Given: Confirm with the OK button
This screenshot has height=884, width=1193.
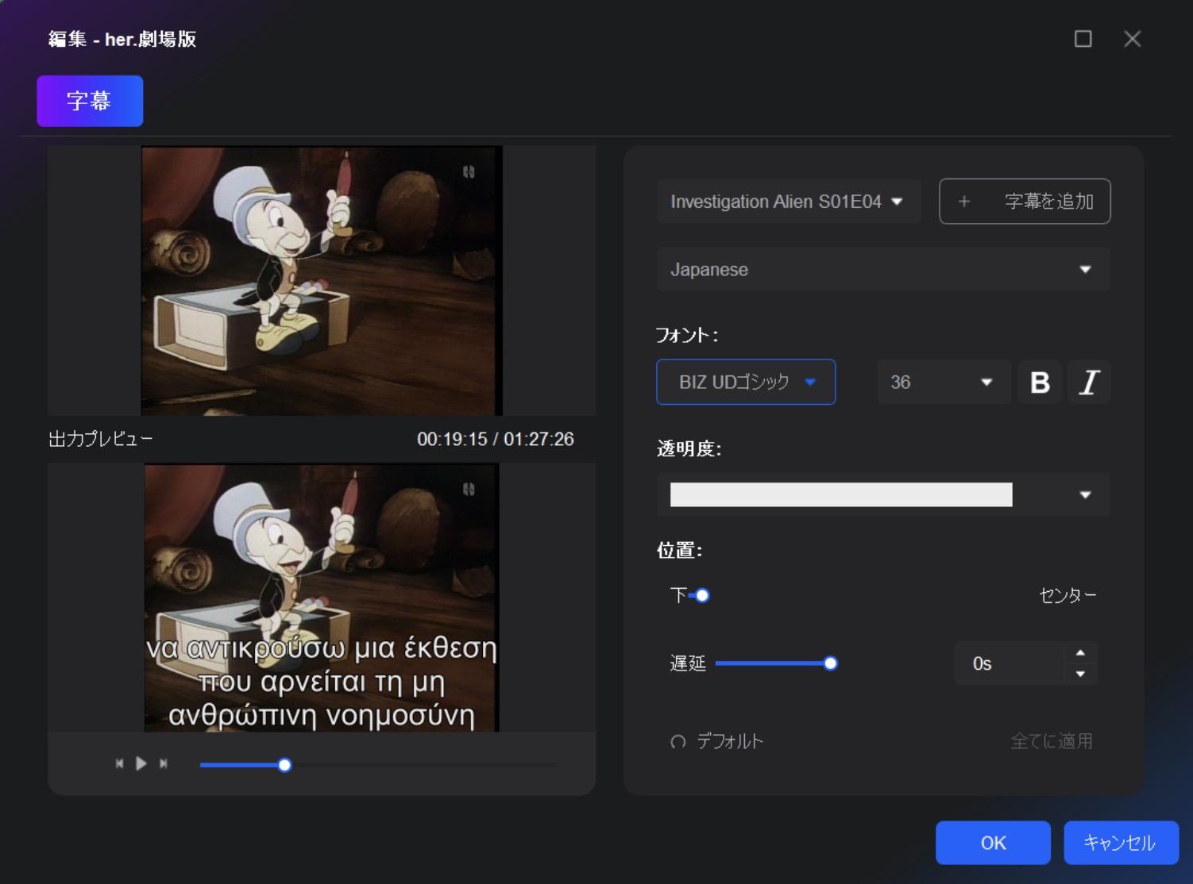Looking at the screenshot, I should coord(993,843).
